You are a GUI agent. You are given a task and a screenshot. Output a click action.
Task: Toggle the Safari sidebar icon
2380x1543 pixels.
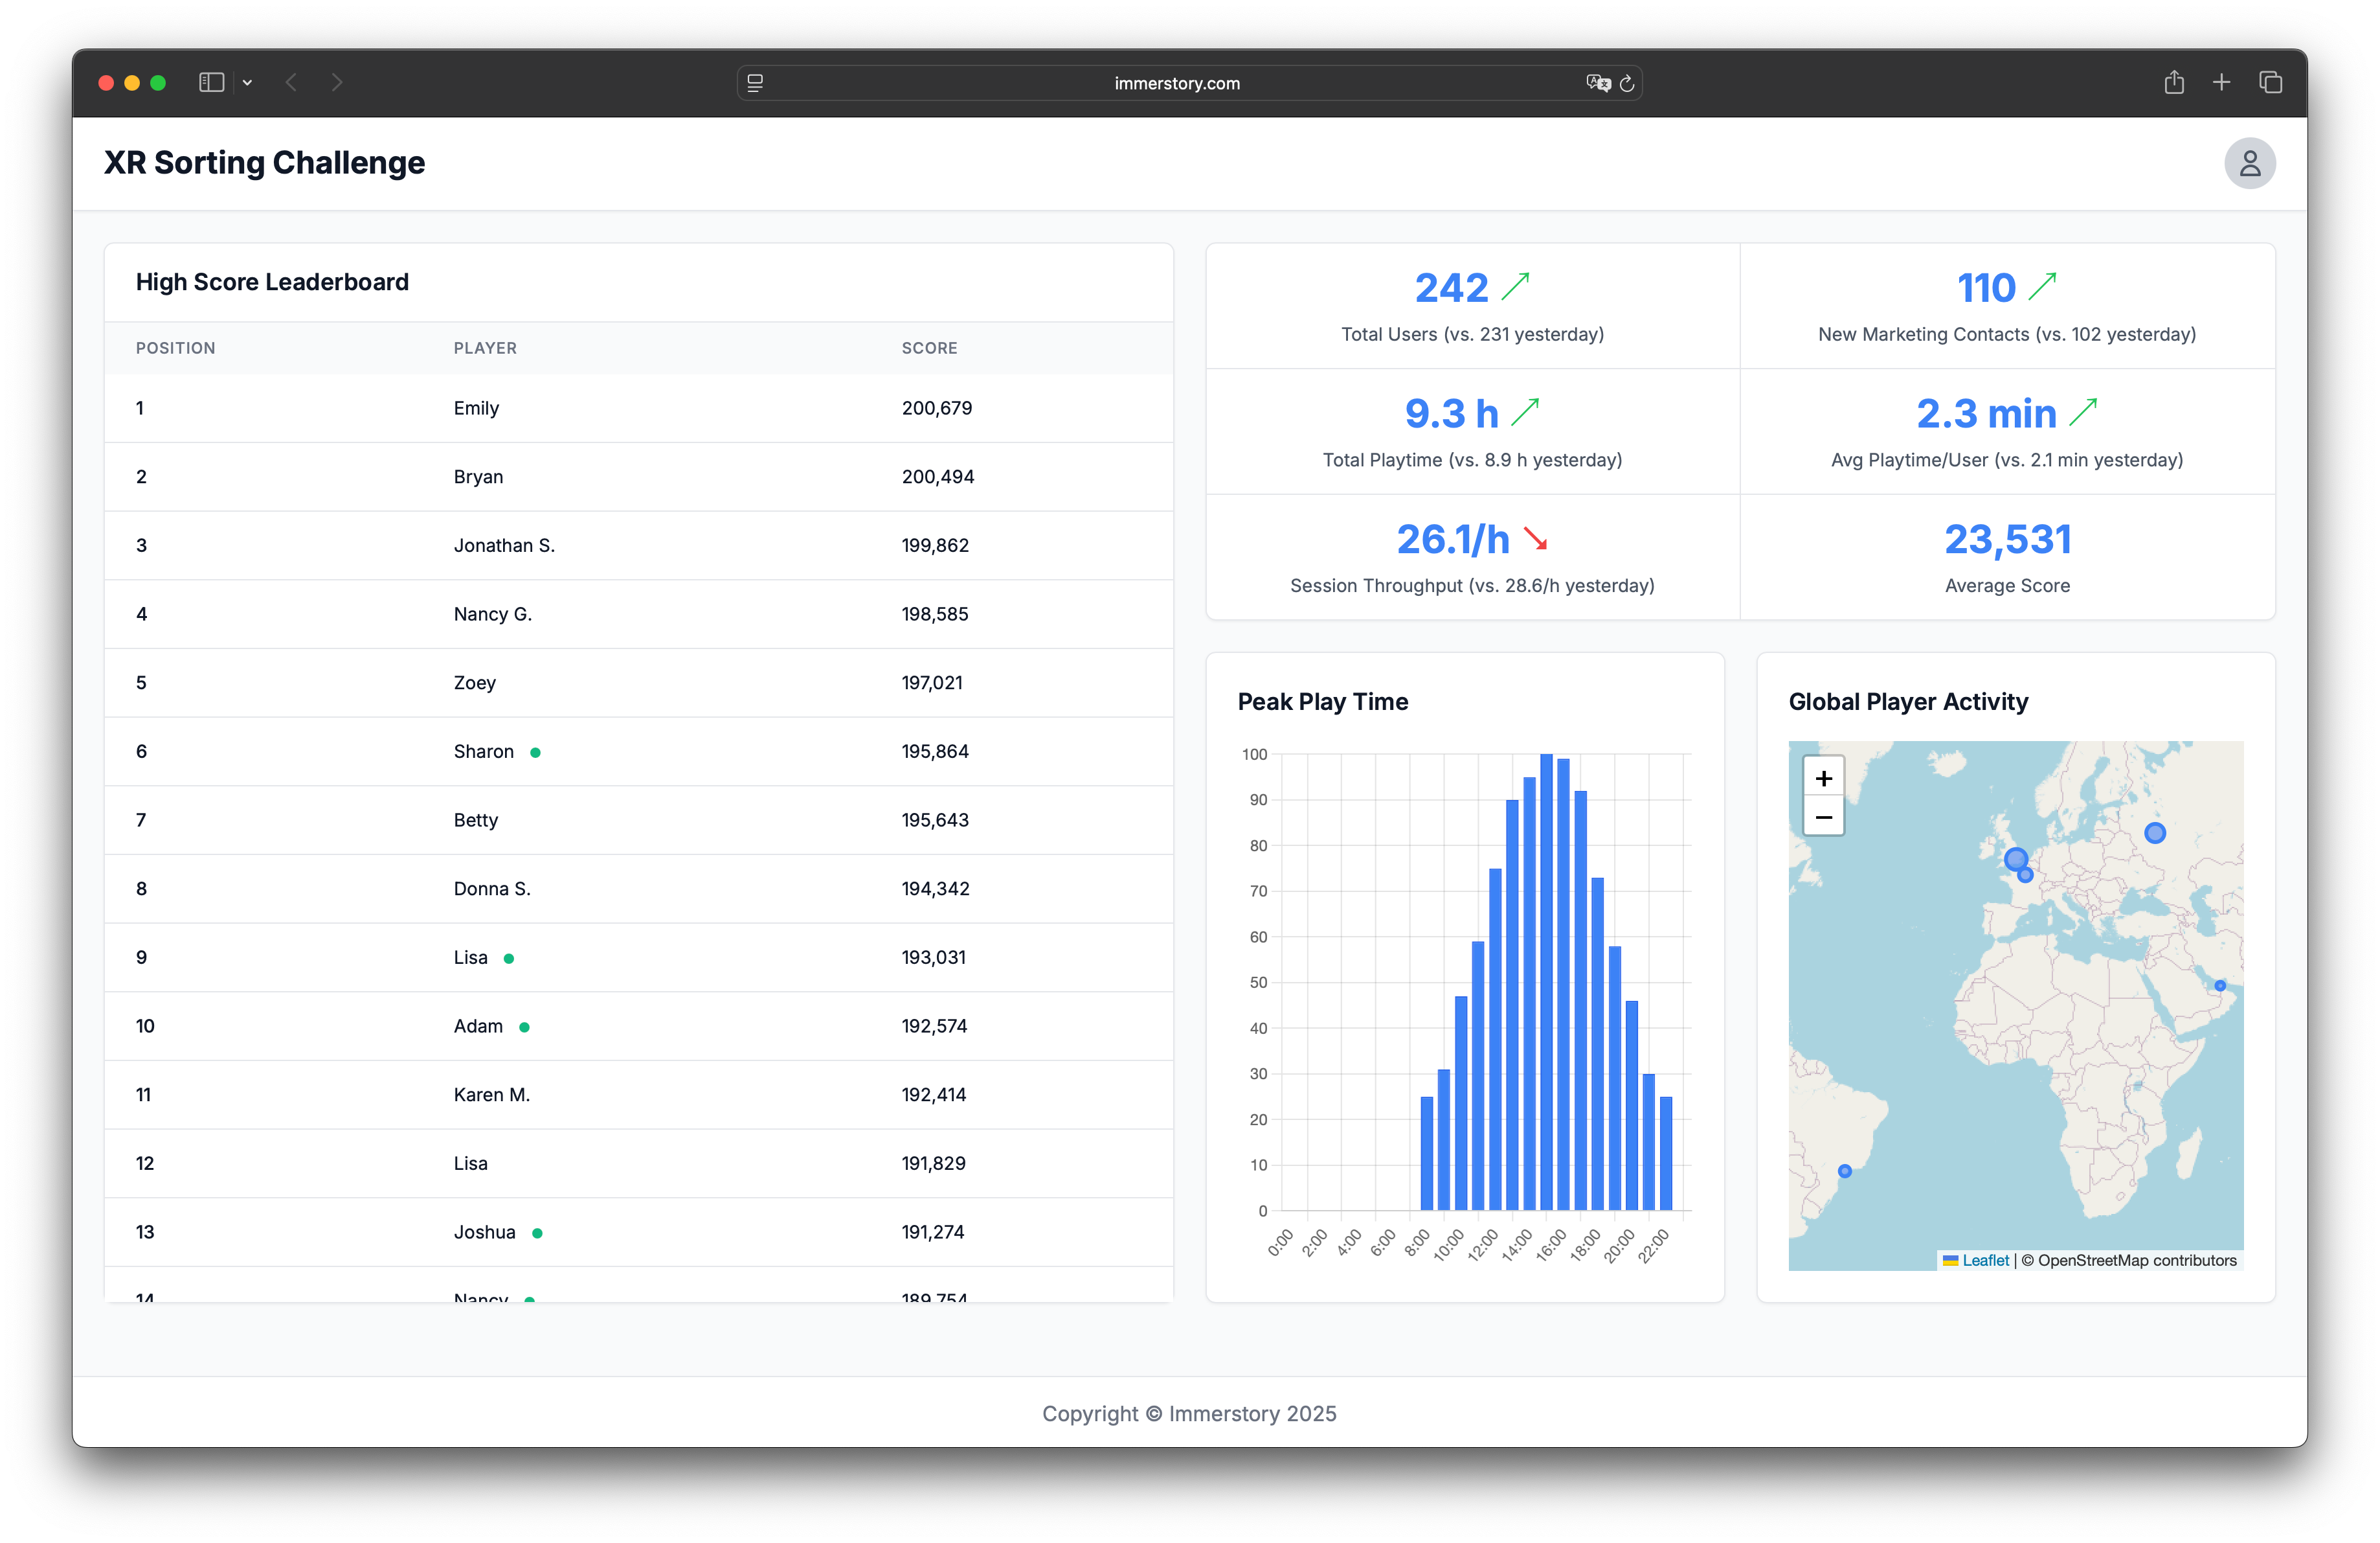211,83
